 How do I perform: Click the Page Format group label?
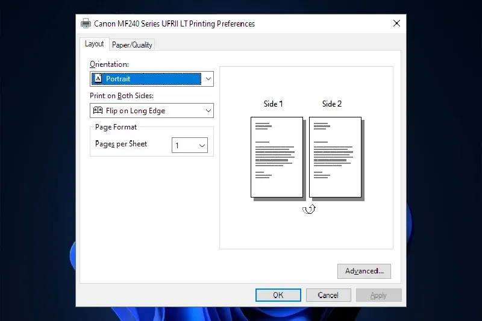116,127
